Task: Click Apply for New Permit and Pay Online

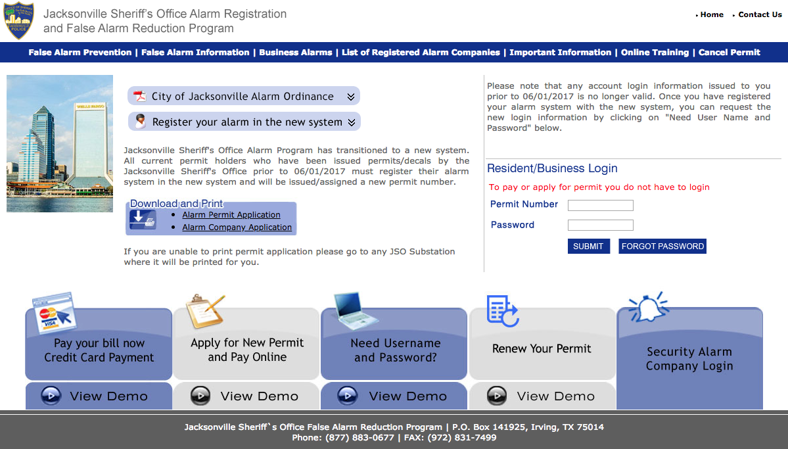Action: pos(246,350)
